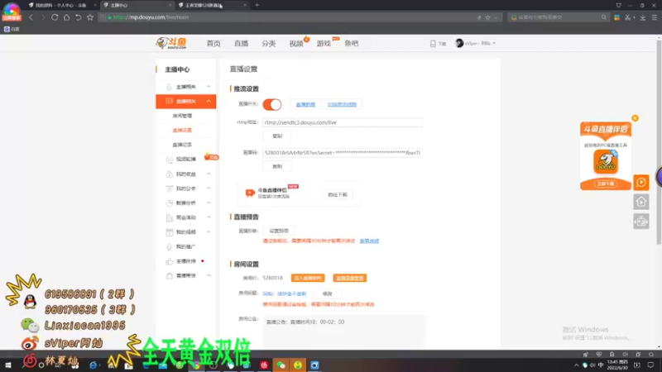Click the Douyu logo in the header
This screenshot has width=662, height=372.
pos(171,43)
